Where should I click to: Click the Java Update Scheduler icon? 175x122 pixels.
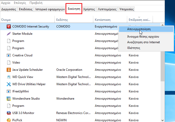coord(9,70)
